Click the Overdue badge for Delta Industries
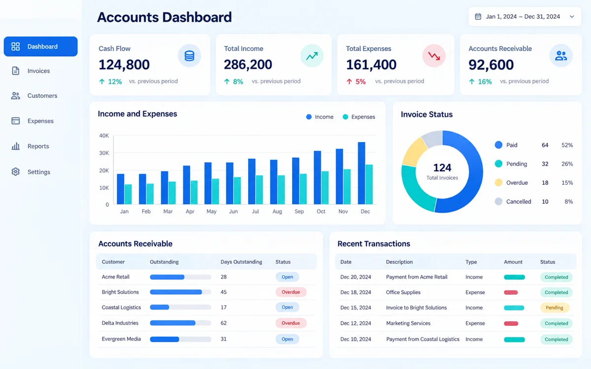 (x=291, y=323)
